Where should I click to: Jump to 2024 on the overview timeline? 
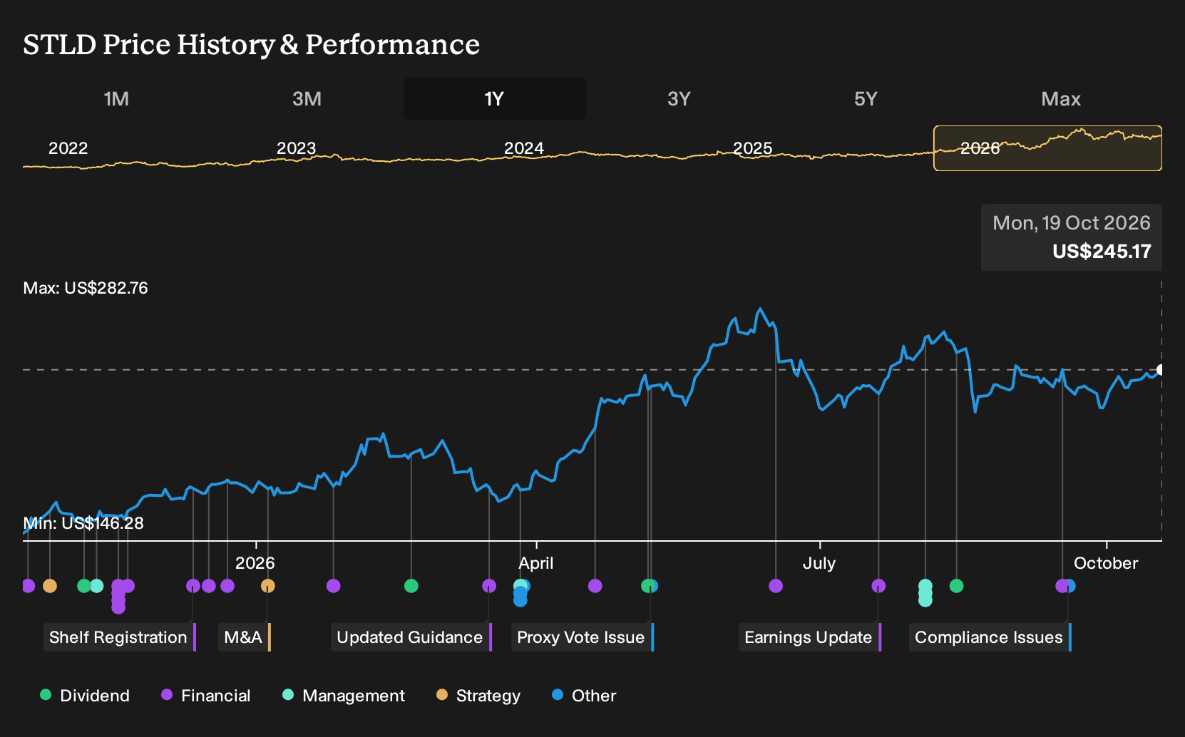coord(524,148)
